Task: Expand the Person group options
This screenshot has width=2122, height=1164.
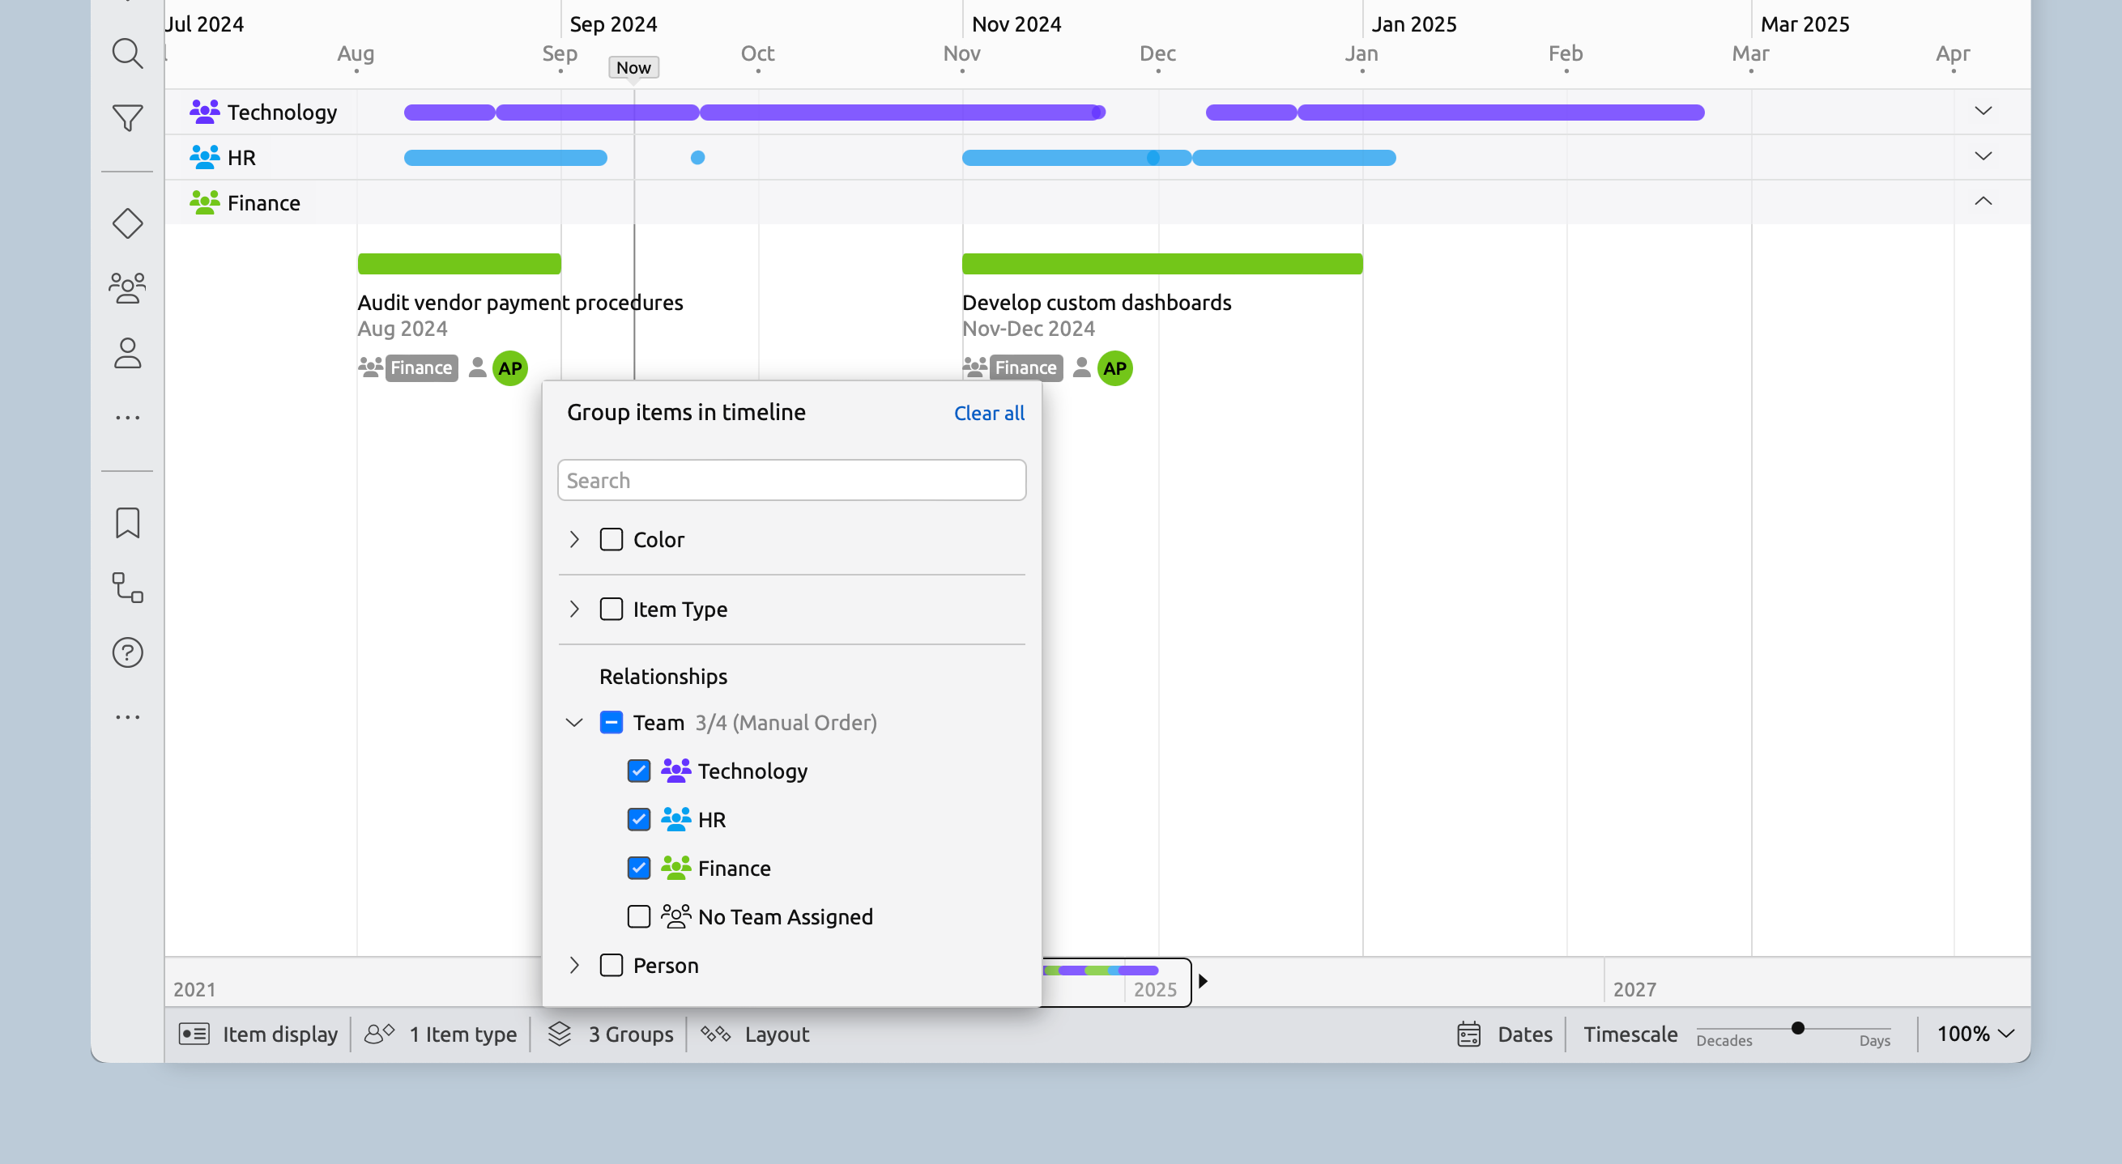Action: pos(574,965)
